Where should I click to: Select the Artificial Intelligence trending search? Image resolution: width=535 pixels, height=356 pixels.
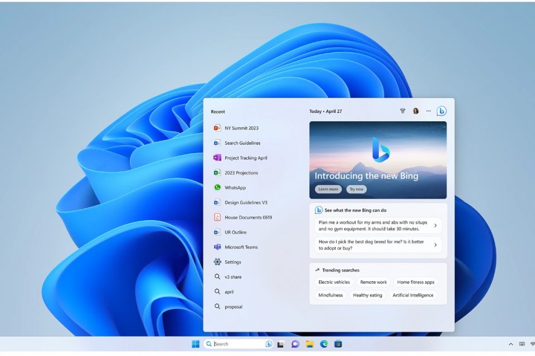pyautogui.click(x=413, y=295)
